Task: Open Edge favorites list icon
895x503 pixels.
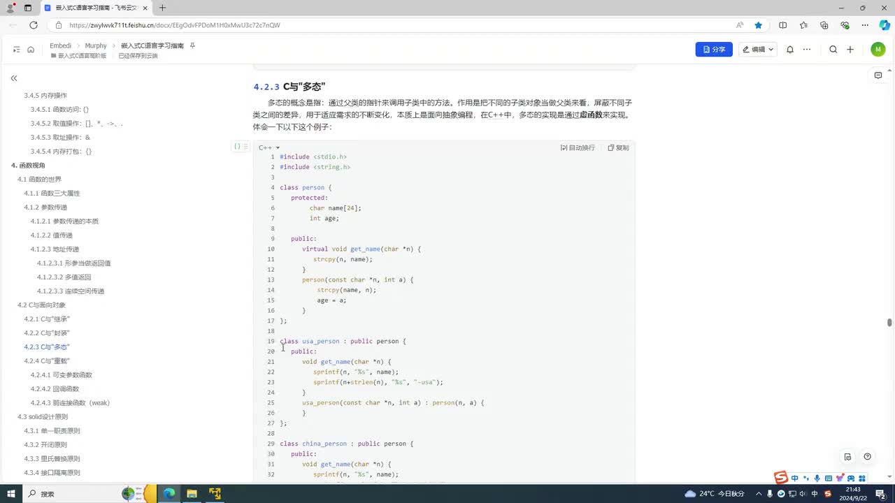Action: 803,25
